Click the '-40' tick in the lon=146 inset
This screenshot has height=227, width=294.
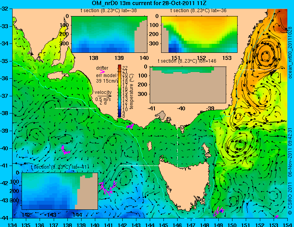(x=181, y=108)
